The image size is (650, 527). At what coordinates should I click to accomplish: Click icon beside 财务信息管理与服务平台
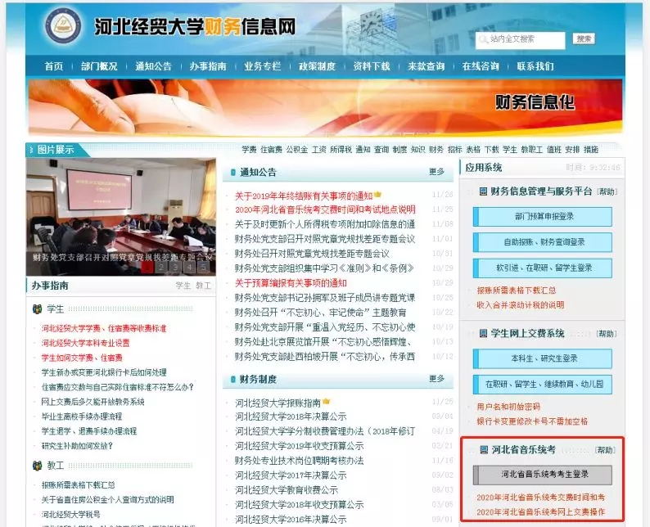[x=483, y=191]
